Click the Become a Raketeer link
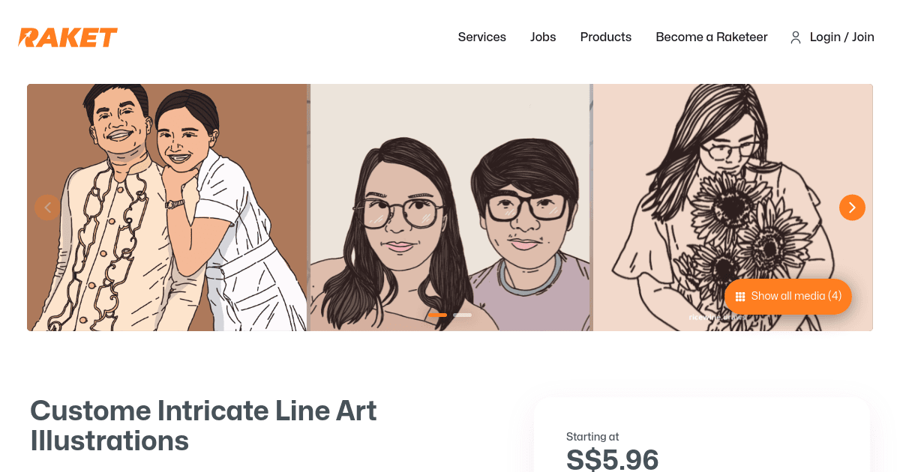The height and width of the screenshot is (472, 900). pos(711,37)
